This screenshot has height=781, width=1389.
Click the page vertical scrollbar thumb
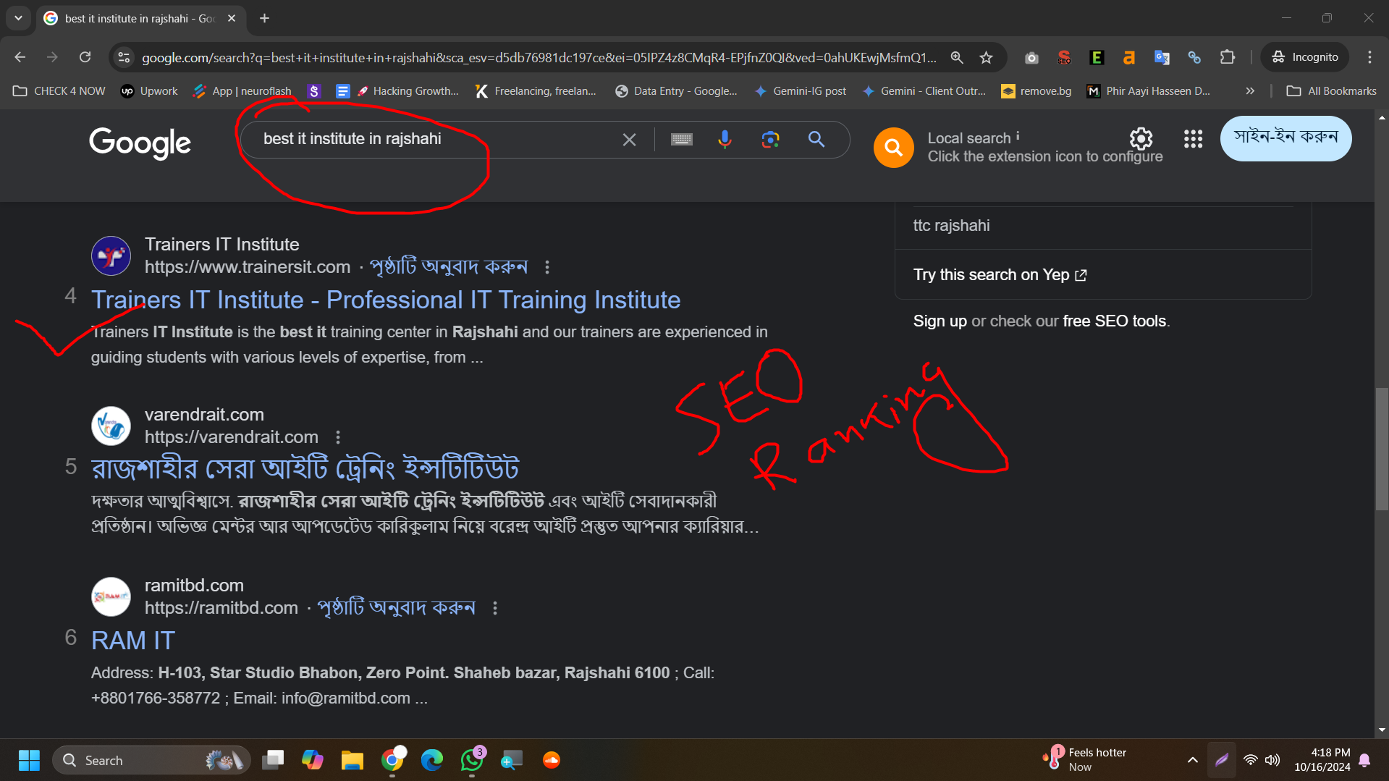click(1382, 449)
